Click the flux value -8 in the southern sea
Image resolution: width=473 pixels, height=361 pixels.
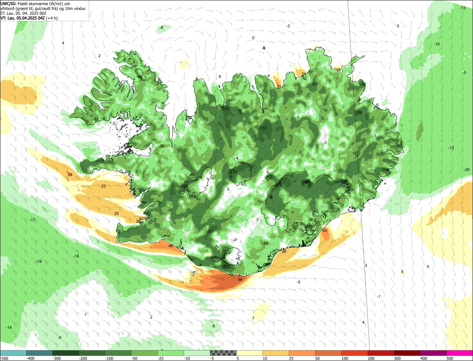pyautogui.click(x=213, y=326)
